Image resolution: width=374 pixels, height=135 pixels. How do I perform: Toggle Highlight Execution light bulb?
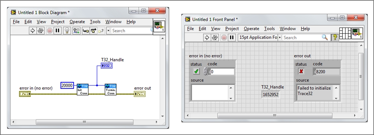(67, 31)
